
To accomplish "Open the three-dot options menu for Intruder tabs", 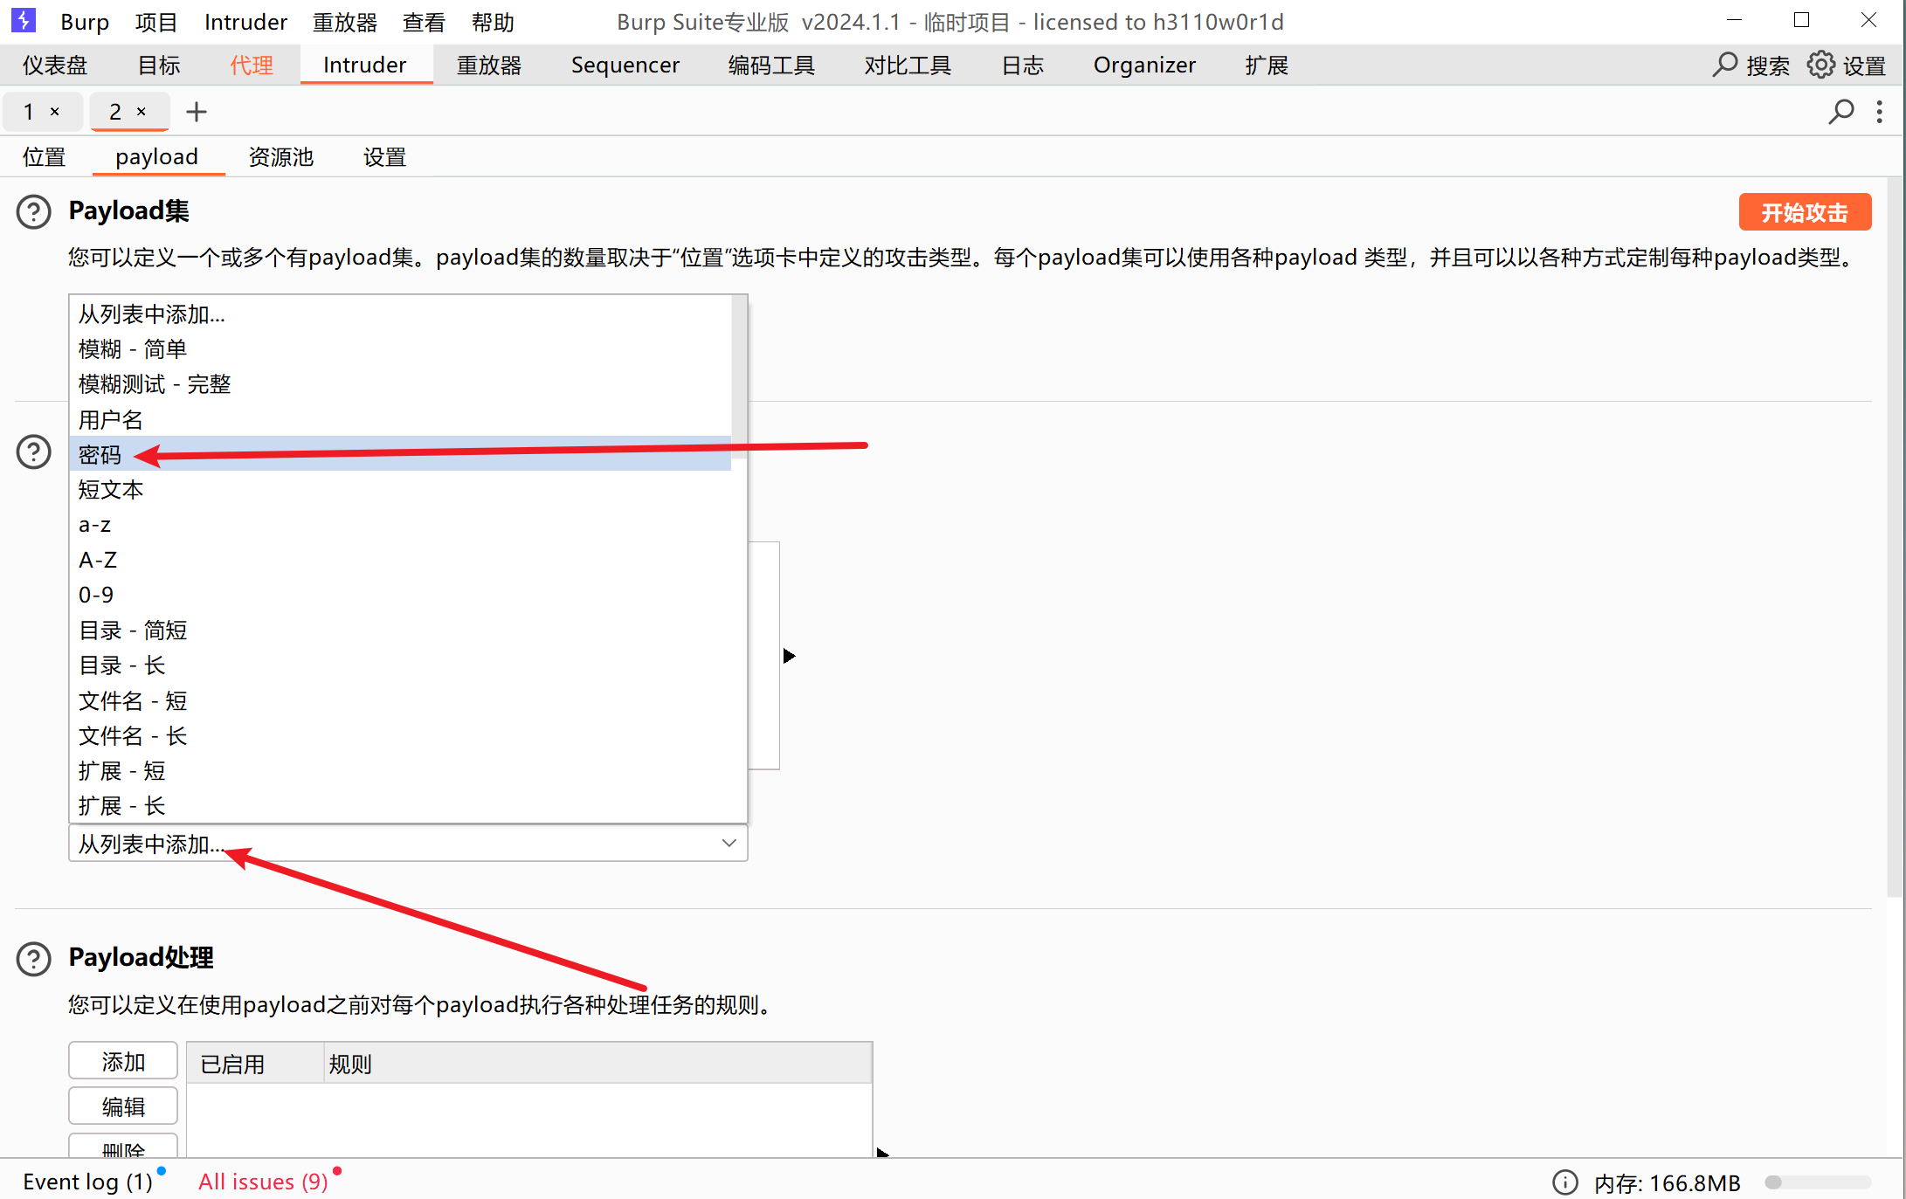I will (x=1880, y=112).
